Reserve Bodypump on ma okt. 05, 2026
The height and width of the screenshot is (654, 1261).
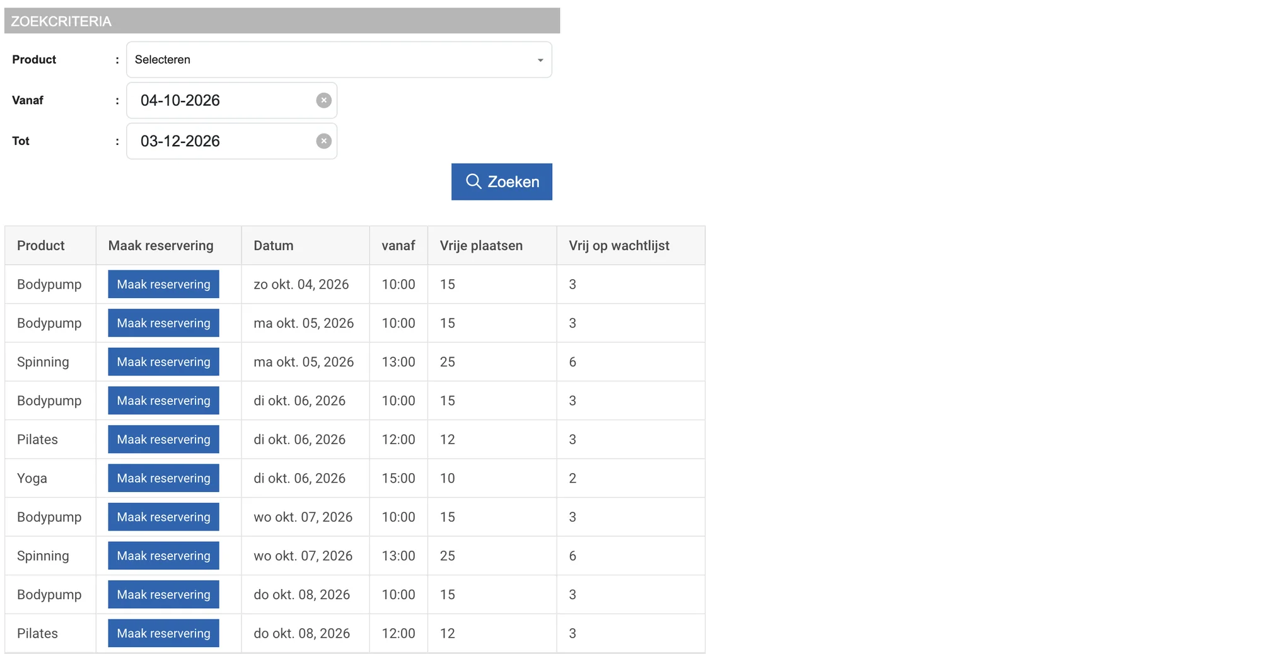point(164,323)
